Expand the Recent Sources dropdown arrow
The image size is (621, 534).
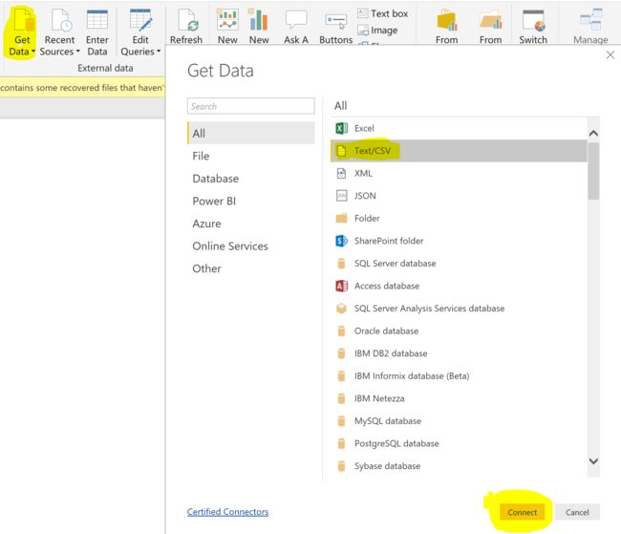(x=77, y=51)
